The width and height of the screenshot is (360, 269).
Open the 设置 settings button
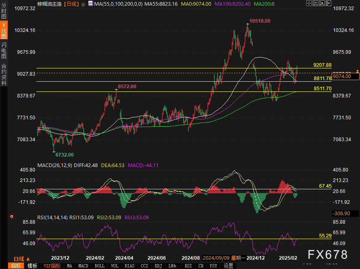click(229, 266)
